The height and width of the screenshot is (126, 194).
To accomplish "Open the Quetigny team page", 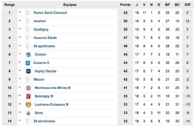I will click(x=41, y=29).
